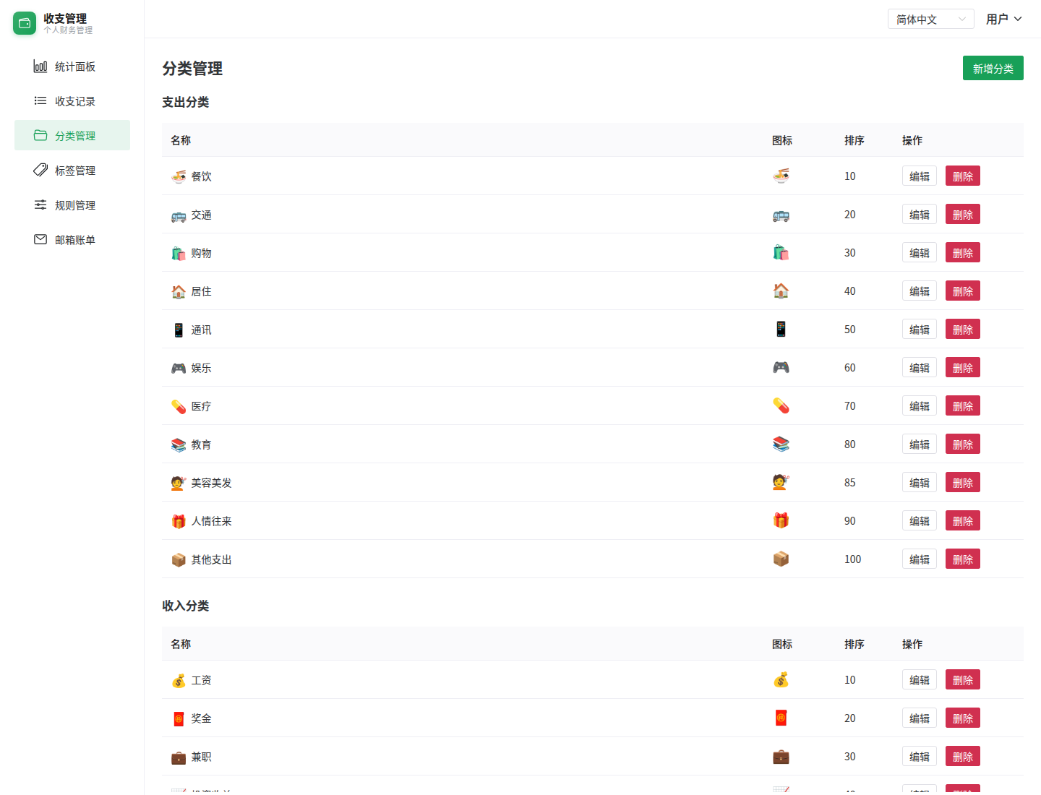The height and width of the screenshot is (795, 1041).
Task: Delete the 通讯 category
Action: (963, 329)
